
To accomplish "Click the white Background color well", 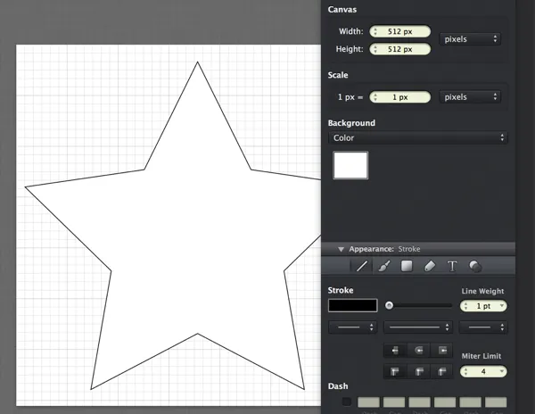I will (x=350, y=165).
